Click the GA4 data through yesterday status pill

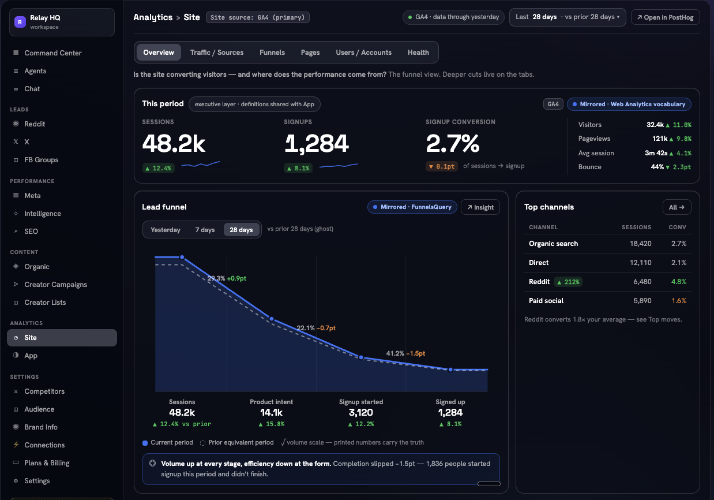coord(453,17)
